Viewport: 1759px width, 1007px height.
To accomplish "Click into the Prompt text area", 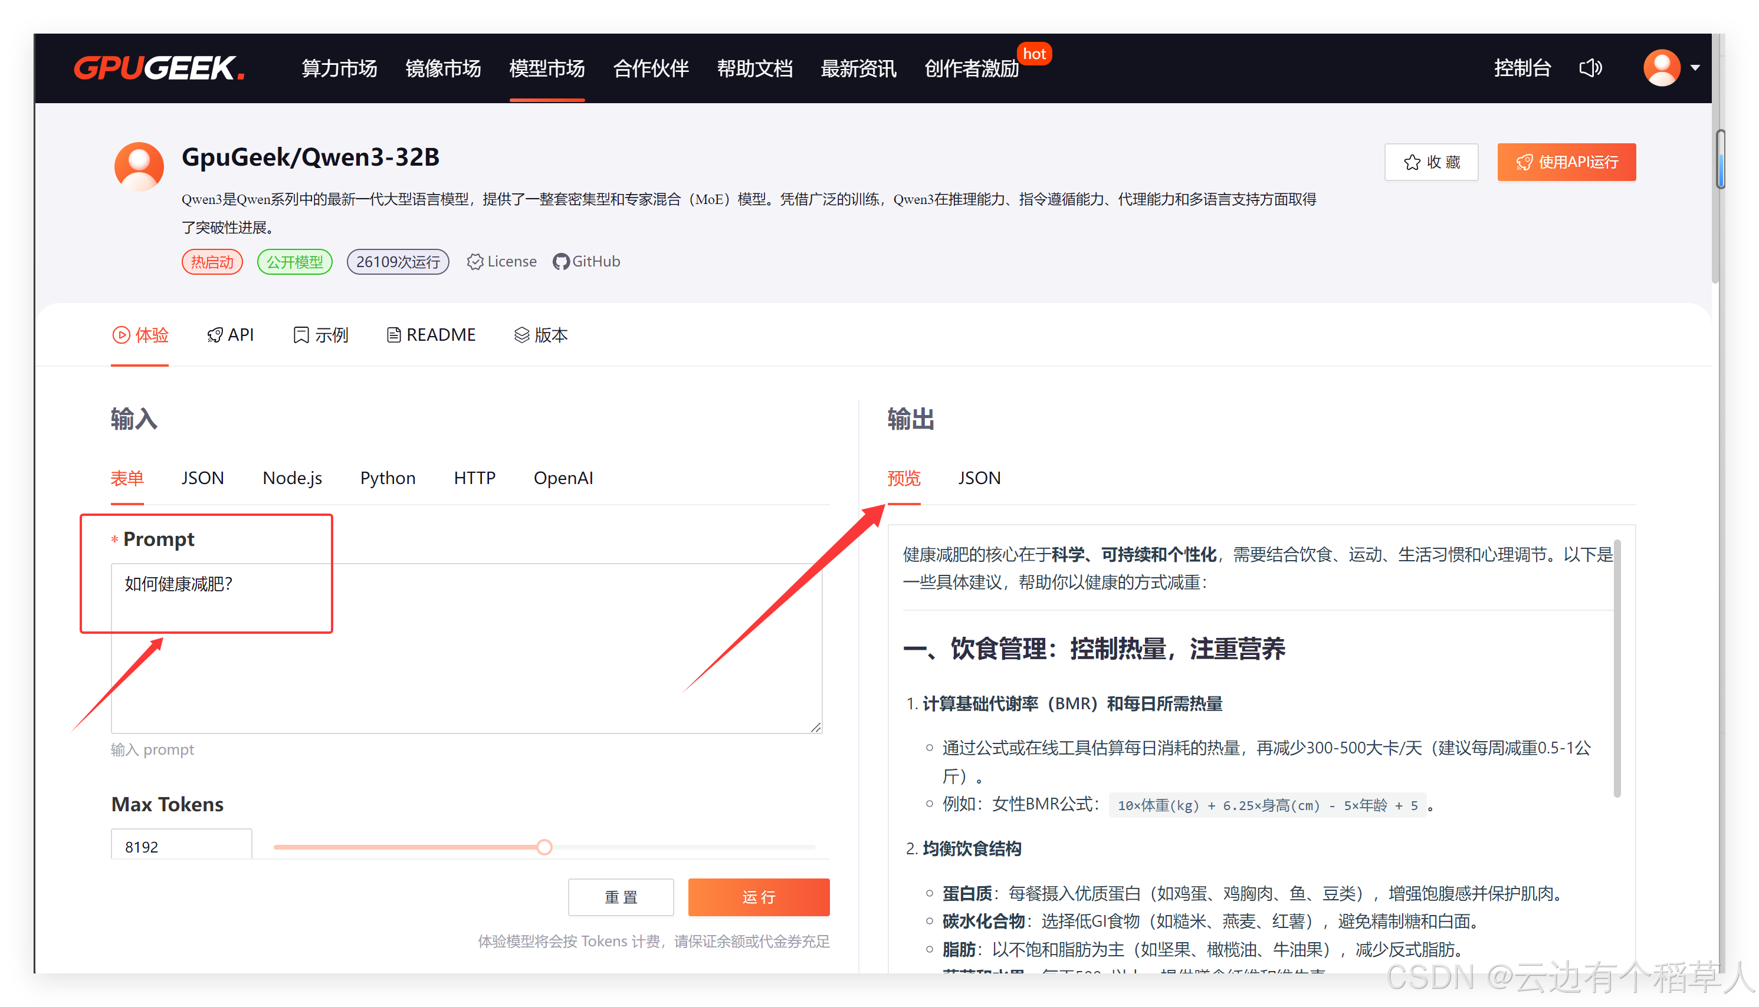I will coord(467,647).
